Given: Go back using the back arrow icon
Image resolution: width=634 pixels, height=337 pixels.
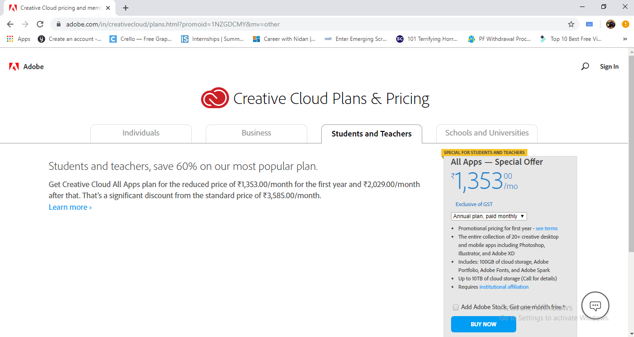Looking at the screenshot, I should (10, 24).
